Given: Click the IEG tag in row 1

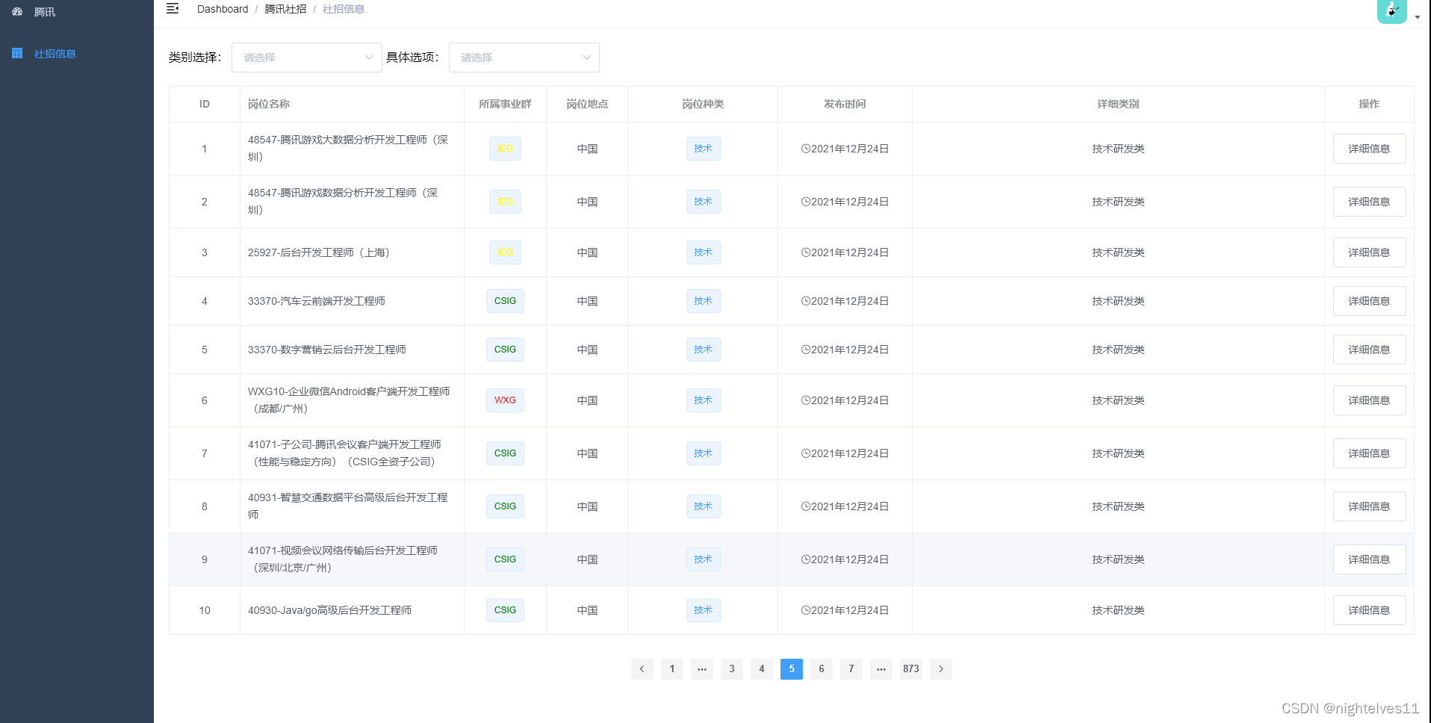Looking at the screenshot, I should point(505,149).
